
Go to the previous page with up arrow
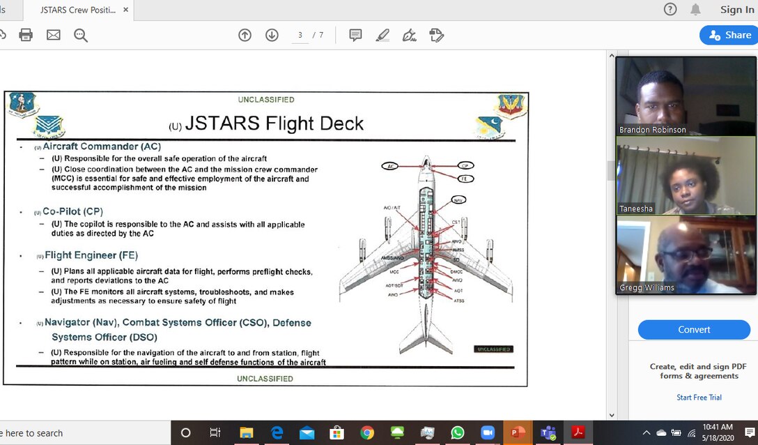point(245,34)
